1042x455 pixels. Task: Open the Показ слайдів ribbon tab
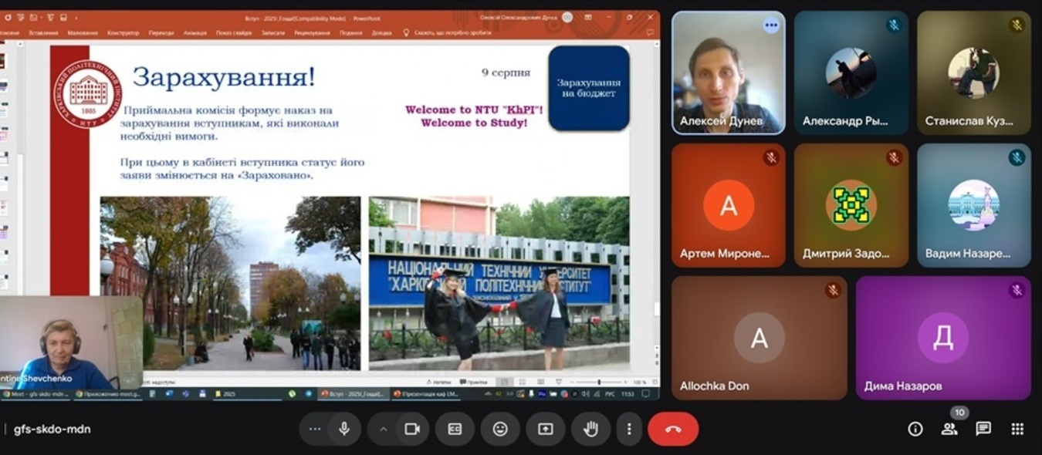click(x=234, y=33)
